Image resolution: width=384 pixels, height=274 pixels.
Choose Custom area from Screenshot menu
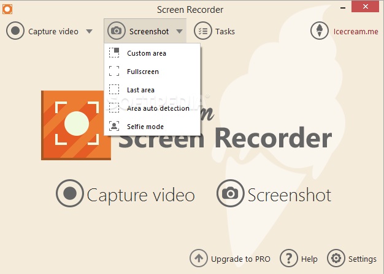point(152,53)
